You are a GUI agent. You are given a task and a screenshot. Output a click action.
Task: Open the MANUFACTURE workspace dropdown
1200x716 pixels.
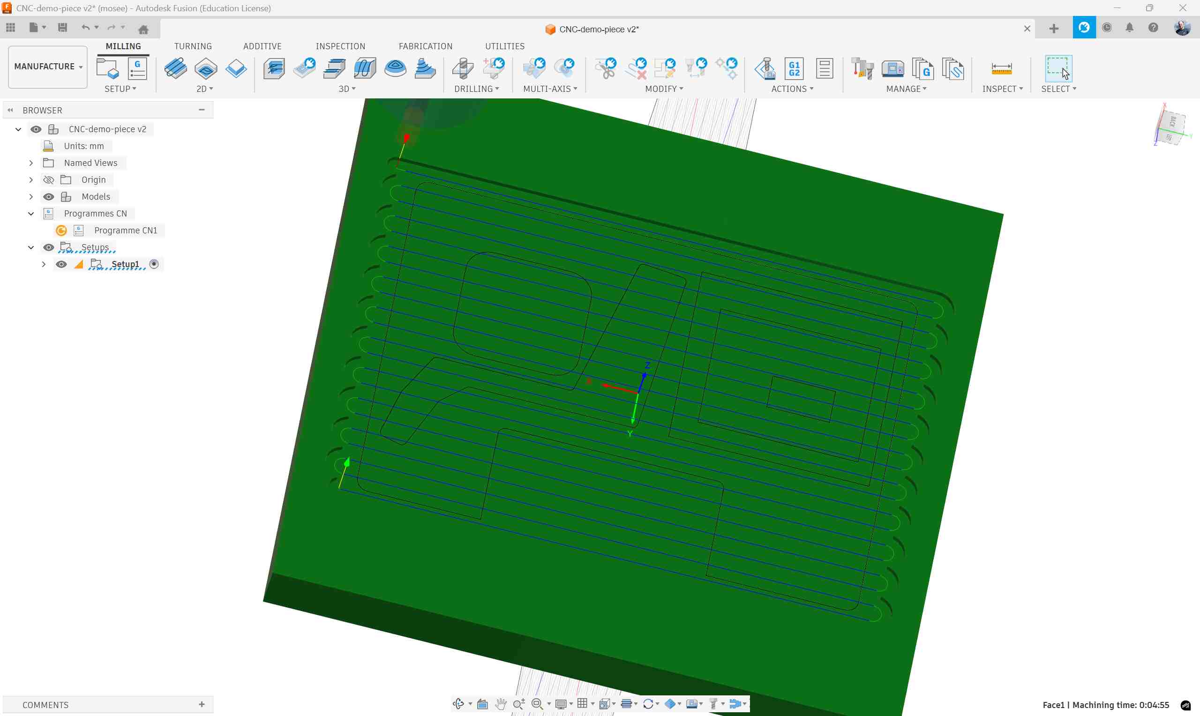coord(48,67)
